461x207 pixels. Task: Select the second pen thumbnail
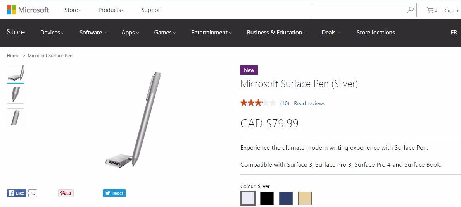(x=16, y=95)
